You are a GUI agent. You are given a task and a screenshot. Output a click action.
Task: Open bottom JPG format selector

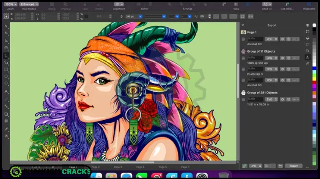255,166
